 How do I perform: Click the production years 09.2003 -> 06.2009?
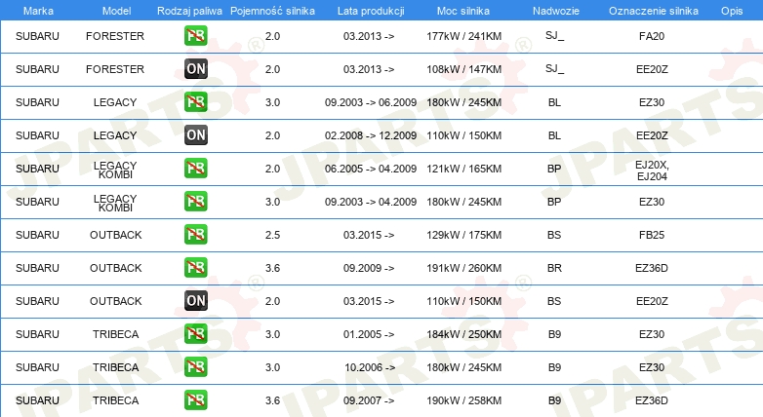[x=371, y=102]
